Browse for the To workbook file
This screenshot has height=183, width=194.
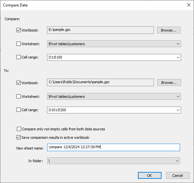click(x=169, y=83)
